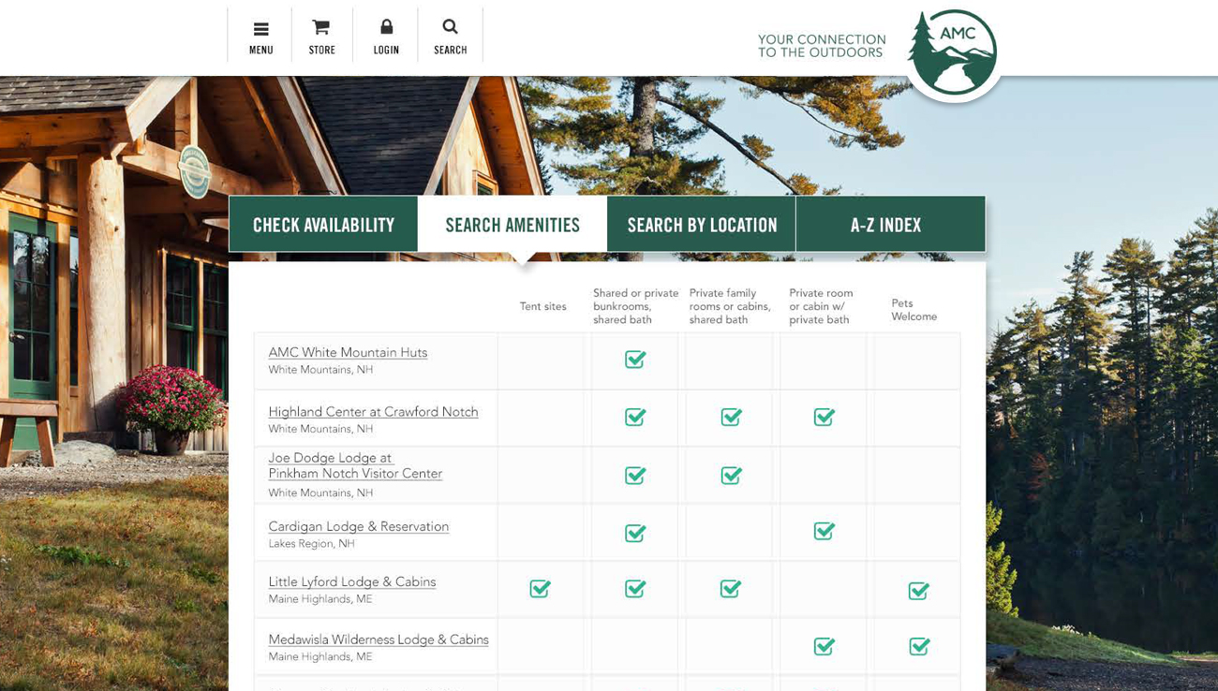Click the Tent sites column header

(x=543, y=306)
